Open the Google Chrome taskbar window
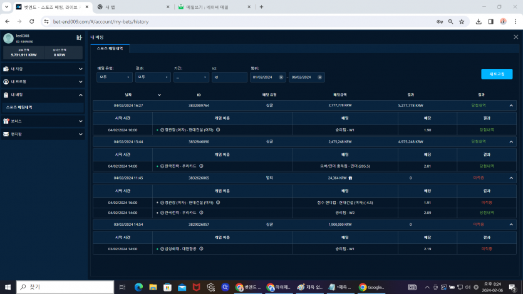523x294 pixels. coord(371,287)
